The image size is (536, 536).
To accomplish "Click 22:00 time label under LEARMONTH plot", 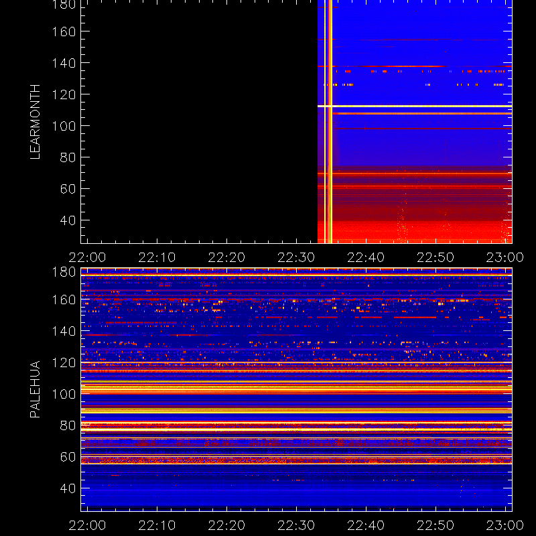I will coord(88,257).
